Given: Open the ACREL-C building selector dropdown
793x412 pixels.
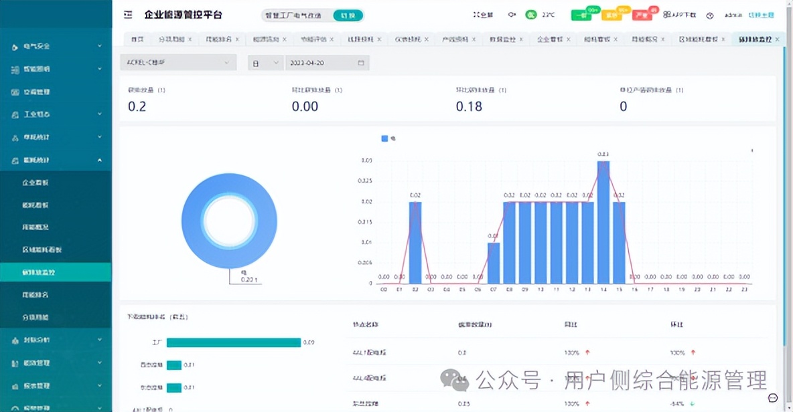Looking at the screenshot, I should coord(177,62).
